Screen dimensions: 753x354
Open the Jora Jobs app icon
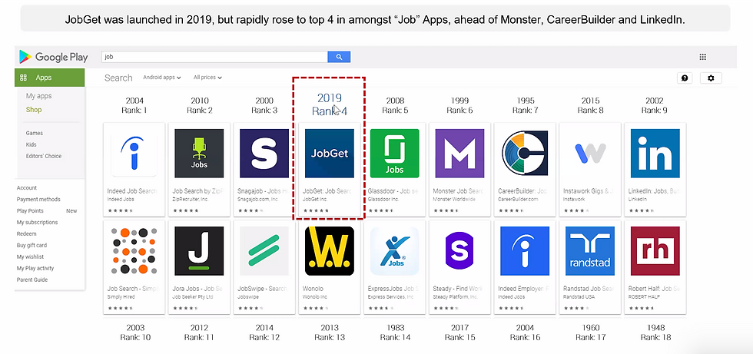point(199,251)
